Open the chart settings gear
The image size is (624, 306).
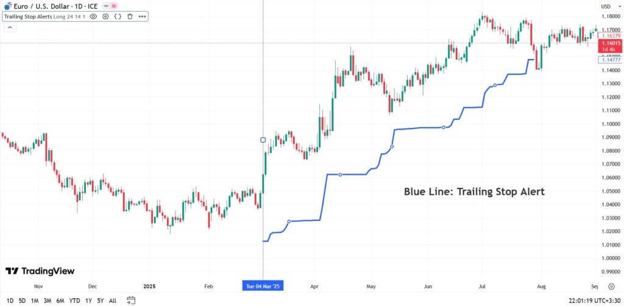tap(611, 285)
